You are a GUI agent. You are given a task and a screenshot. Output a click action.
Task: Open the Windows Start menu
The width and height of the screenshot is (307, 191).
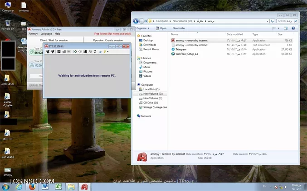[6, 187]
